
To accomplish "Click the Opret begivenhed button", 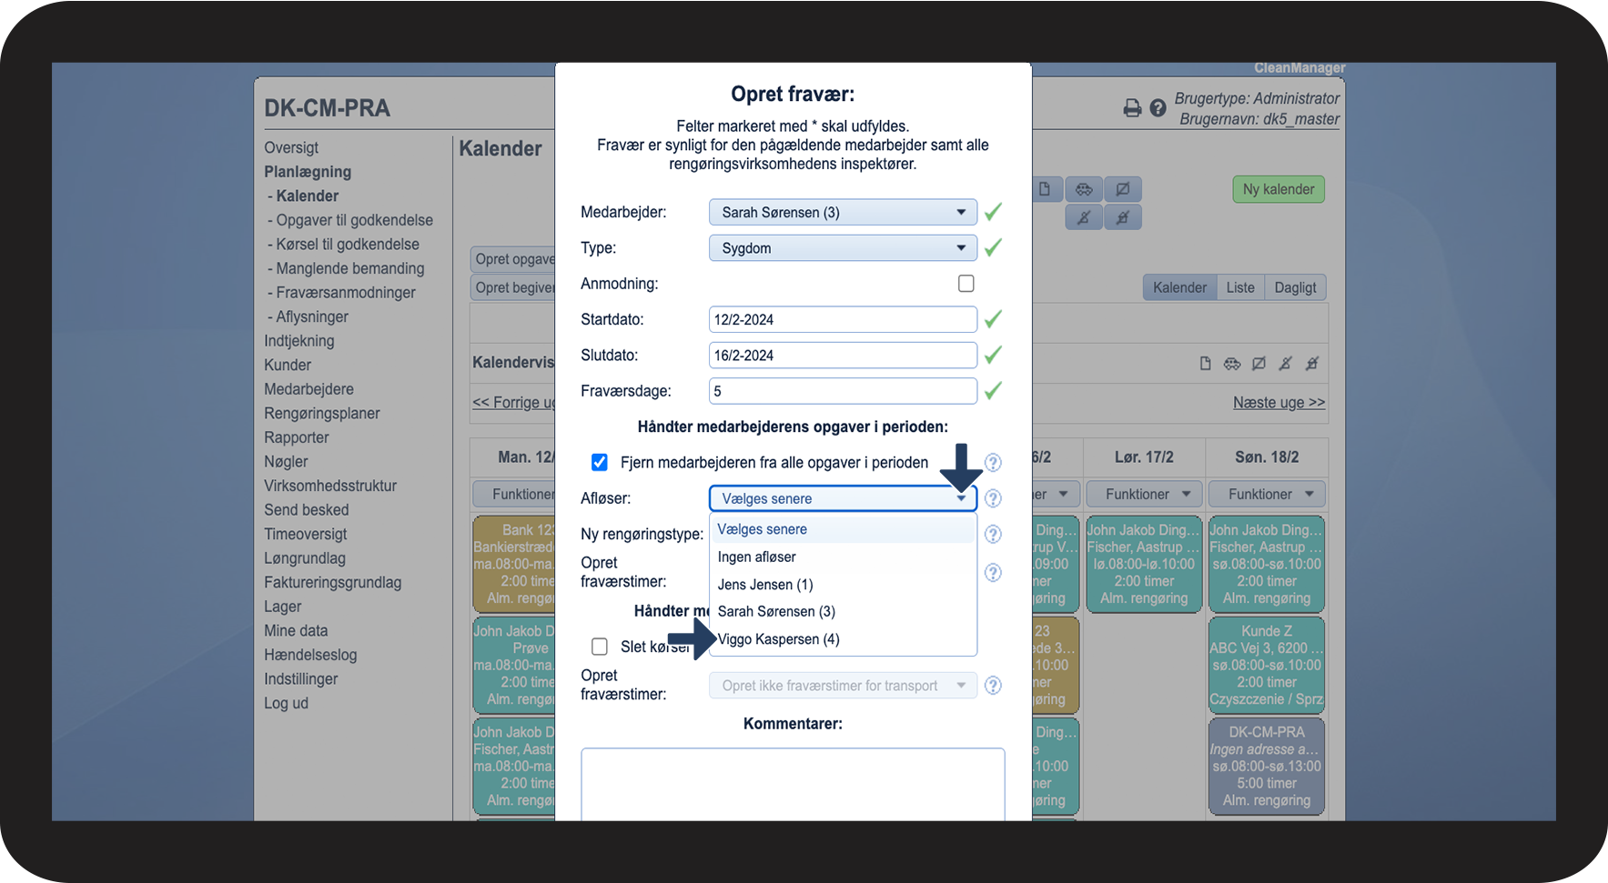I will [513, 287].
